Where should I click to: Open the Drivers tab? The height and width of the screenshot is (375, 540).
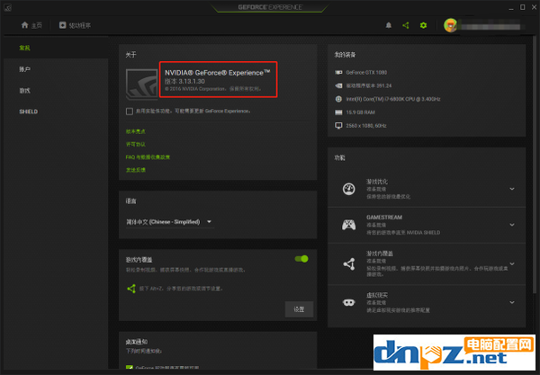point(75,25)
